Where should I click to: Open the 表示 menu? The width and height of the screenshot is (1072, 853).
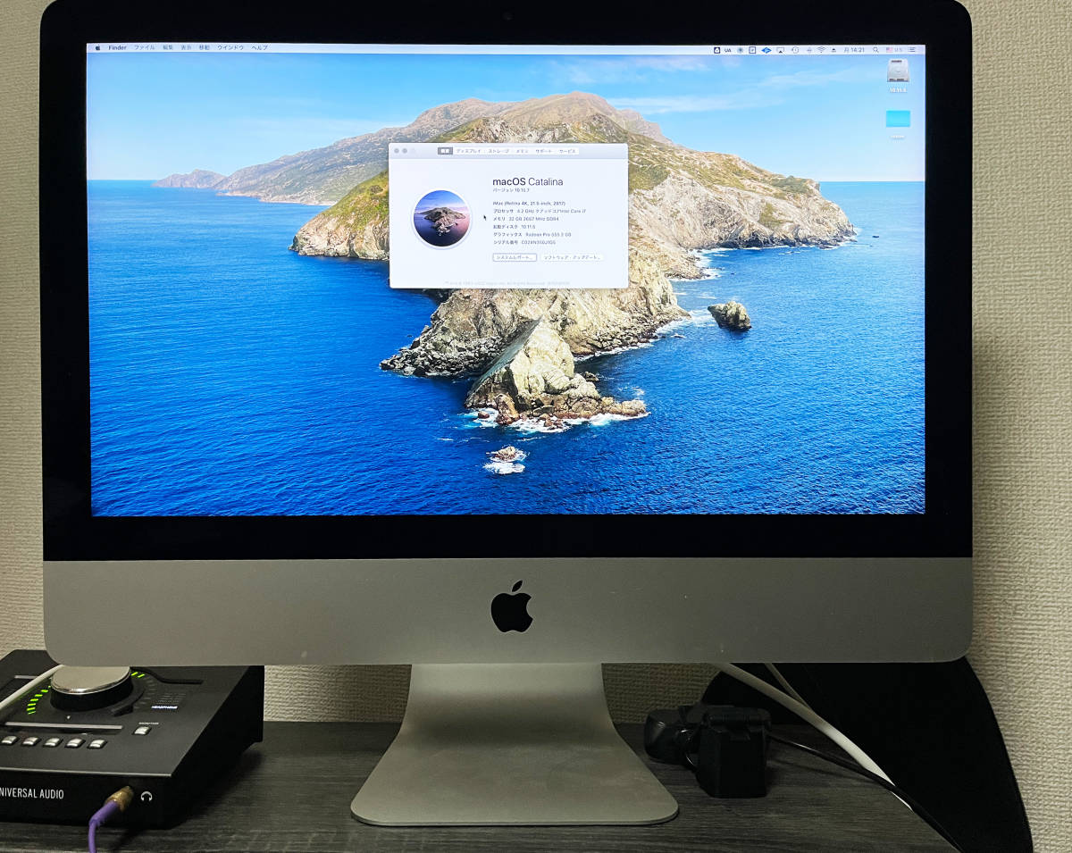(186, 47)
